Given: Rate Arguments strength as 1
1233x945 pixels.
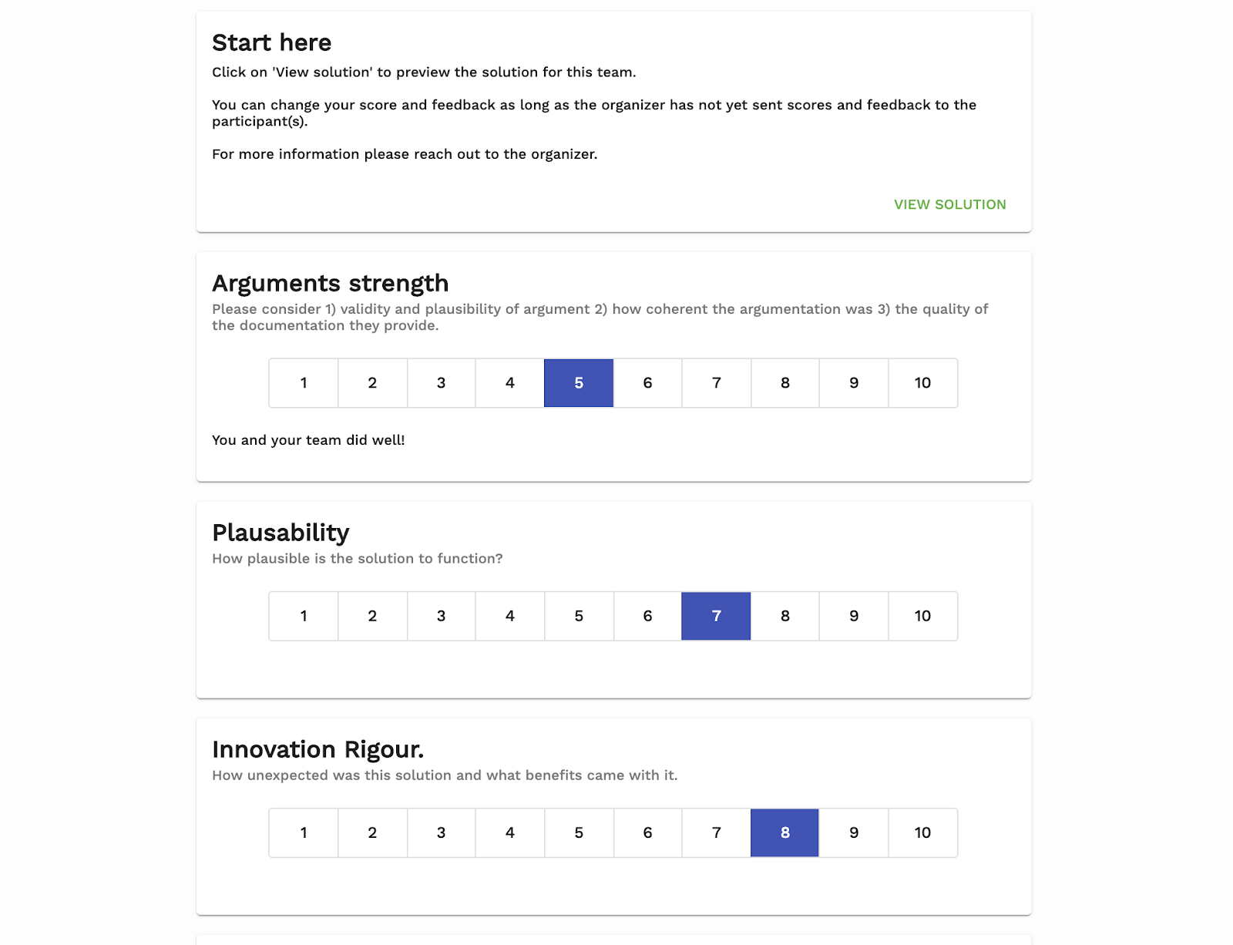Looking at the screenshot, I should tap(304, 383).
